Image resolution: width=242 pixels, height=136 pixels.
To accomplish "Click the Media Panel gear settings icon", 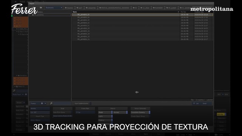I will click(x=26, y=94).
